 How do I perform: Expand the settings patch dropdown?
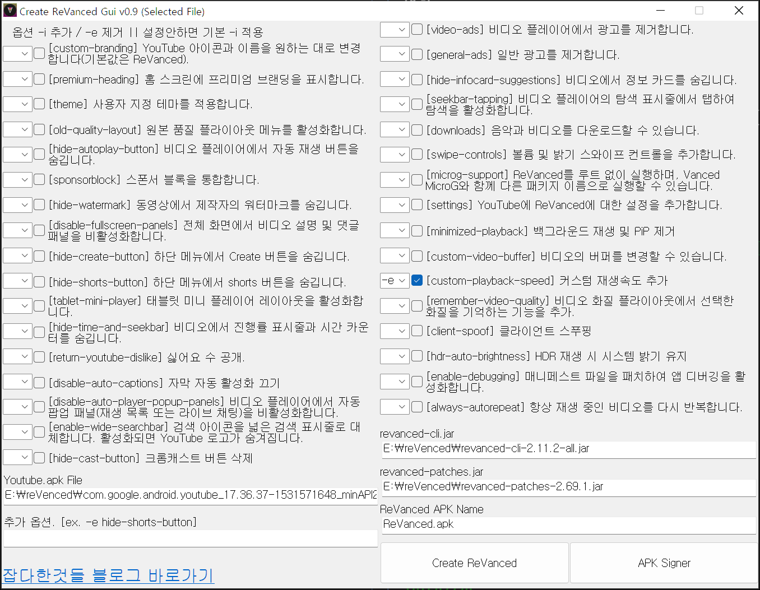(x=395, y=205)
